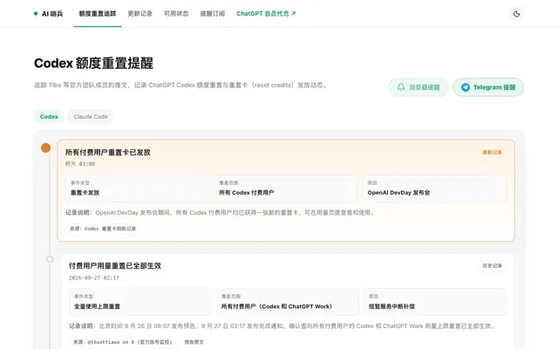Follow the ChatGPT 会员代充 external link

point(266,14)
